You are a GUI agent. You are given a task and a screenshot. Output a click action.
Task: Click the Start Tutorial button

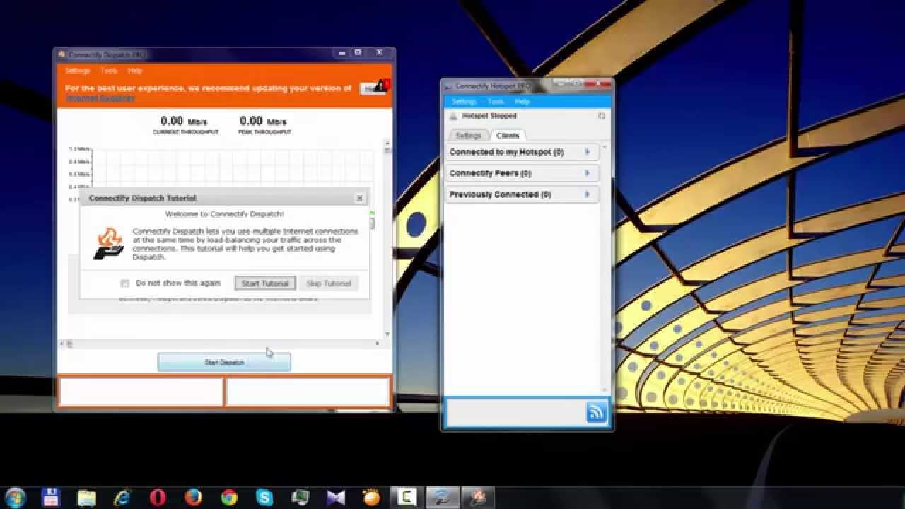coord(265,283)
